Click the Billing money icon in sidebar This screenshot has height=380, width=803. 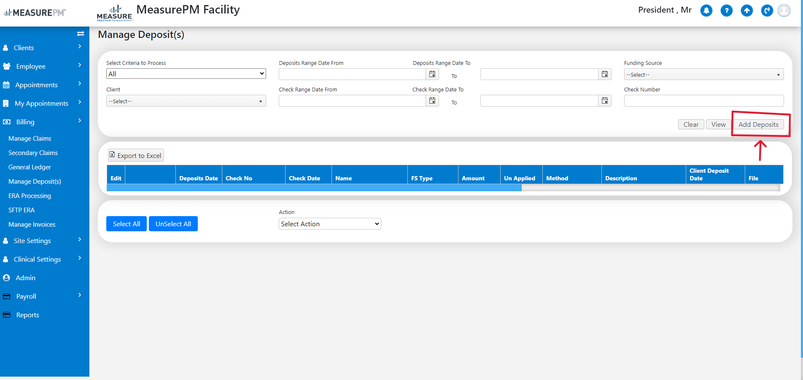pyautogui.click(x=7, y=122)
